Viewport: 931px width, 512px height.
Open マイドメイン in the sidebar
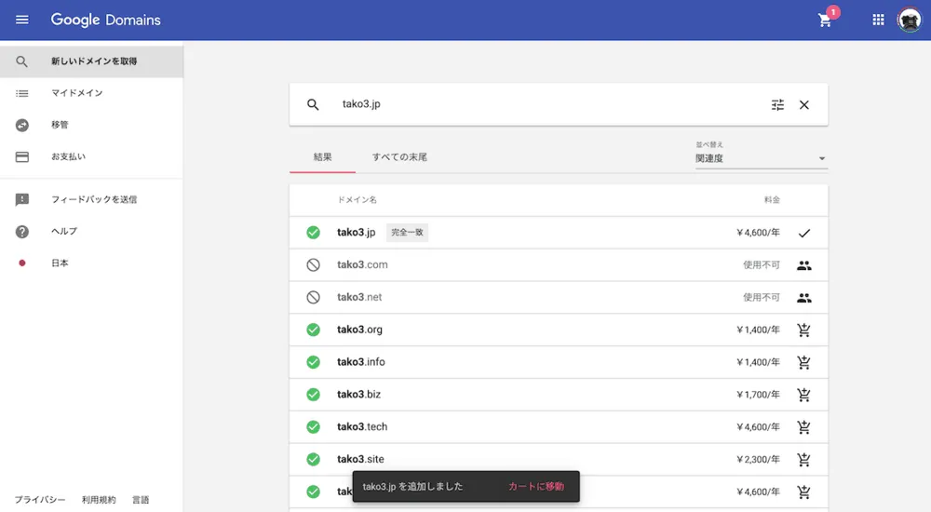pyautogui.click(x=76, y=93)
